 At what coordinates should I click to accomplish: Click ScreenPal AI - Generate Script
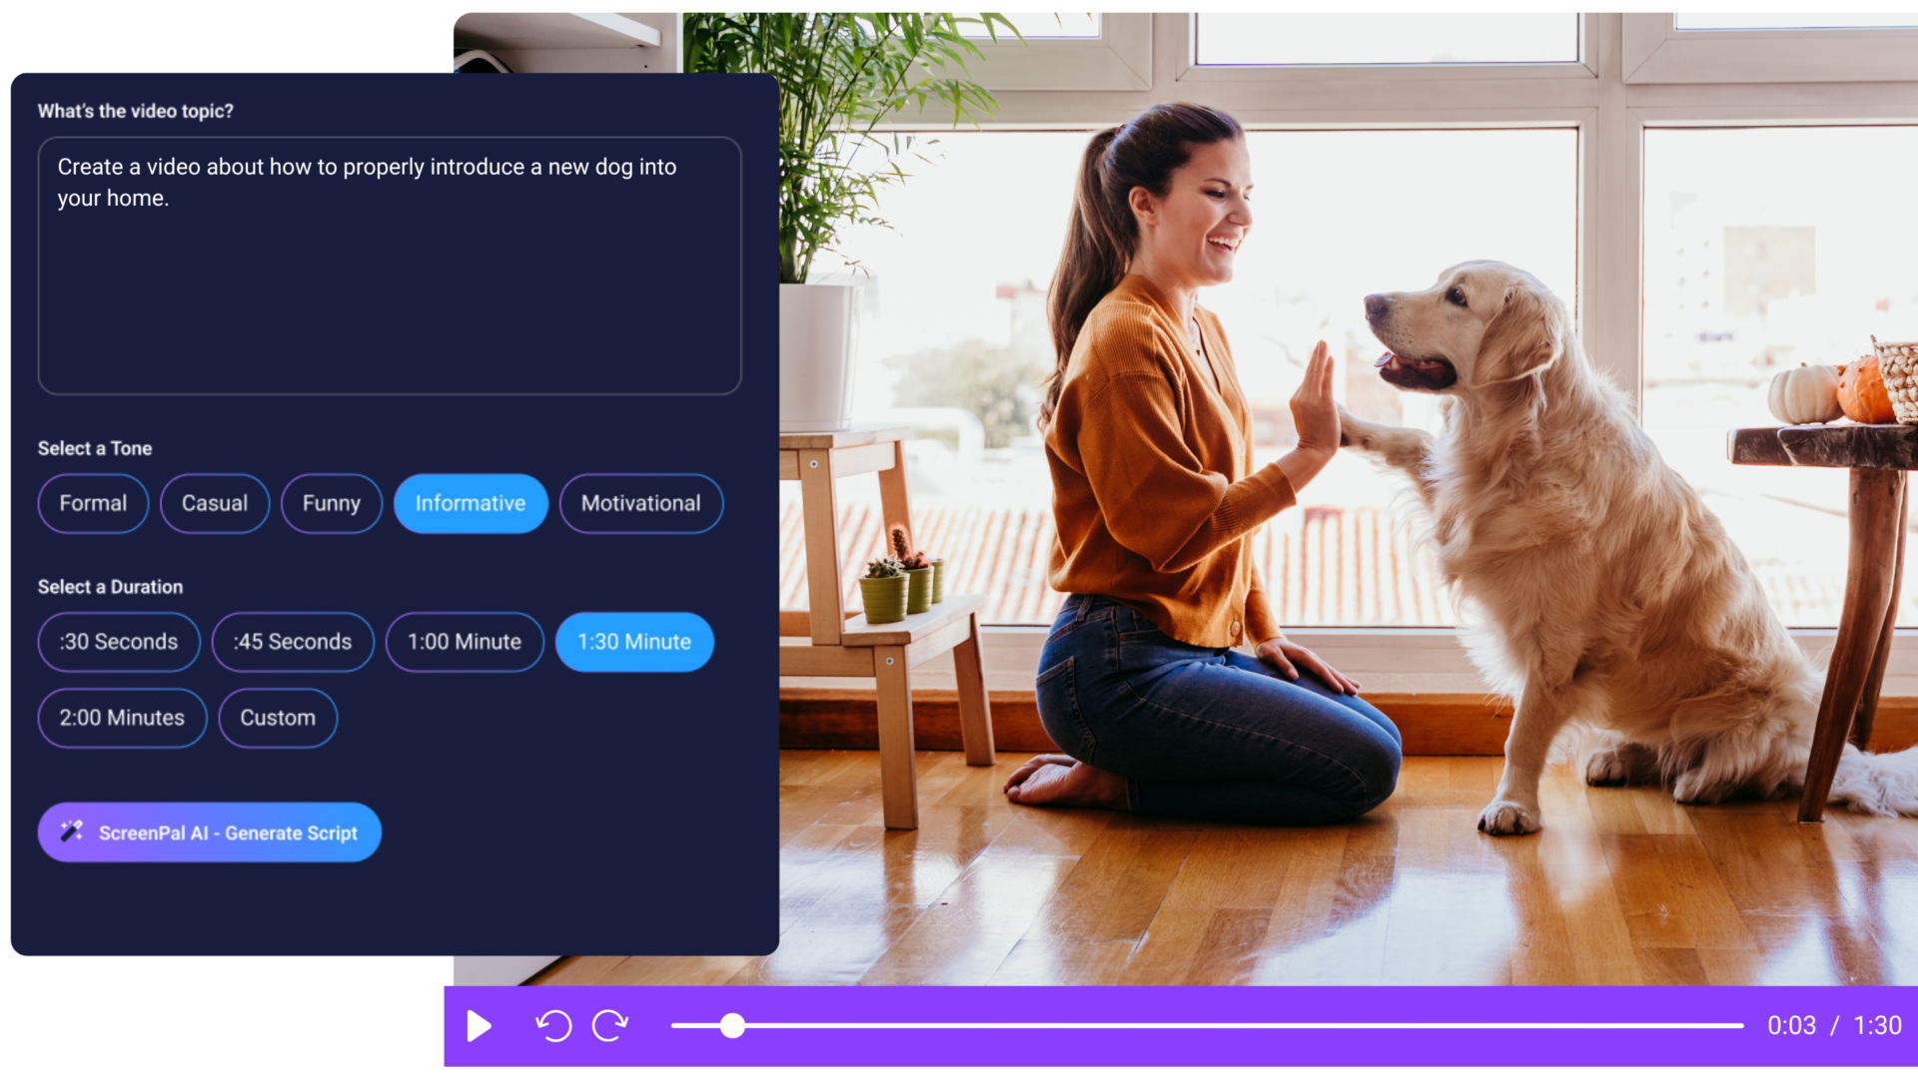(209, 831)
